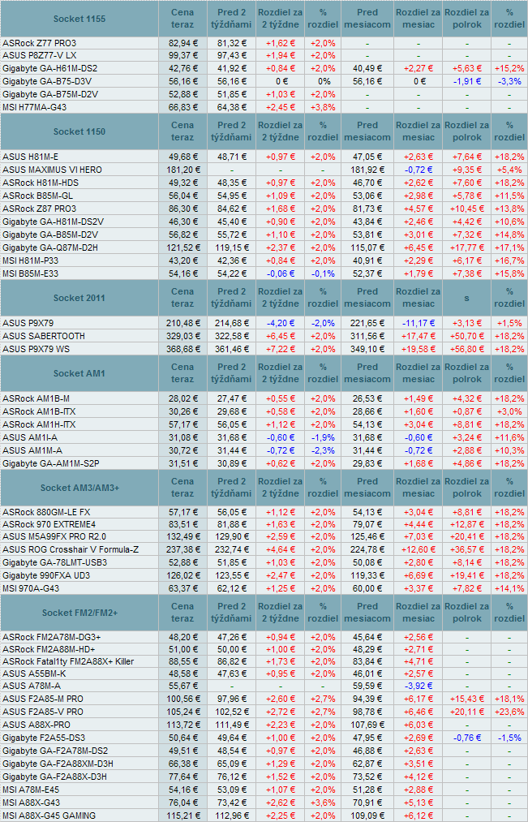Click the Socket AM3/AM3+ section header
This screenshot has width=528, height=822.
(79, 488)
